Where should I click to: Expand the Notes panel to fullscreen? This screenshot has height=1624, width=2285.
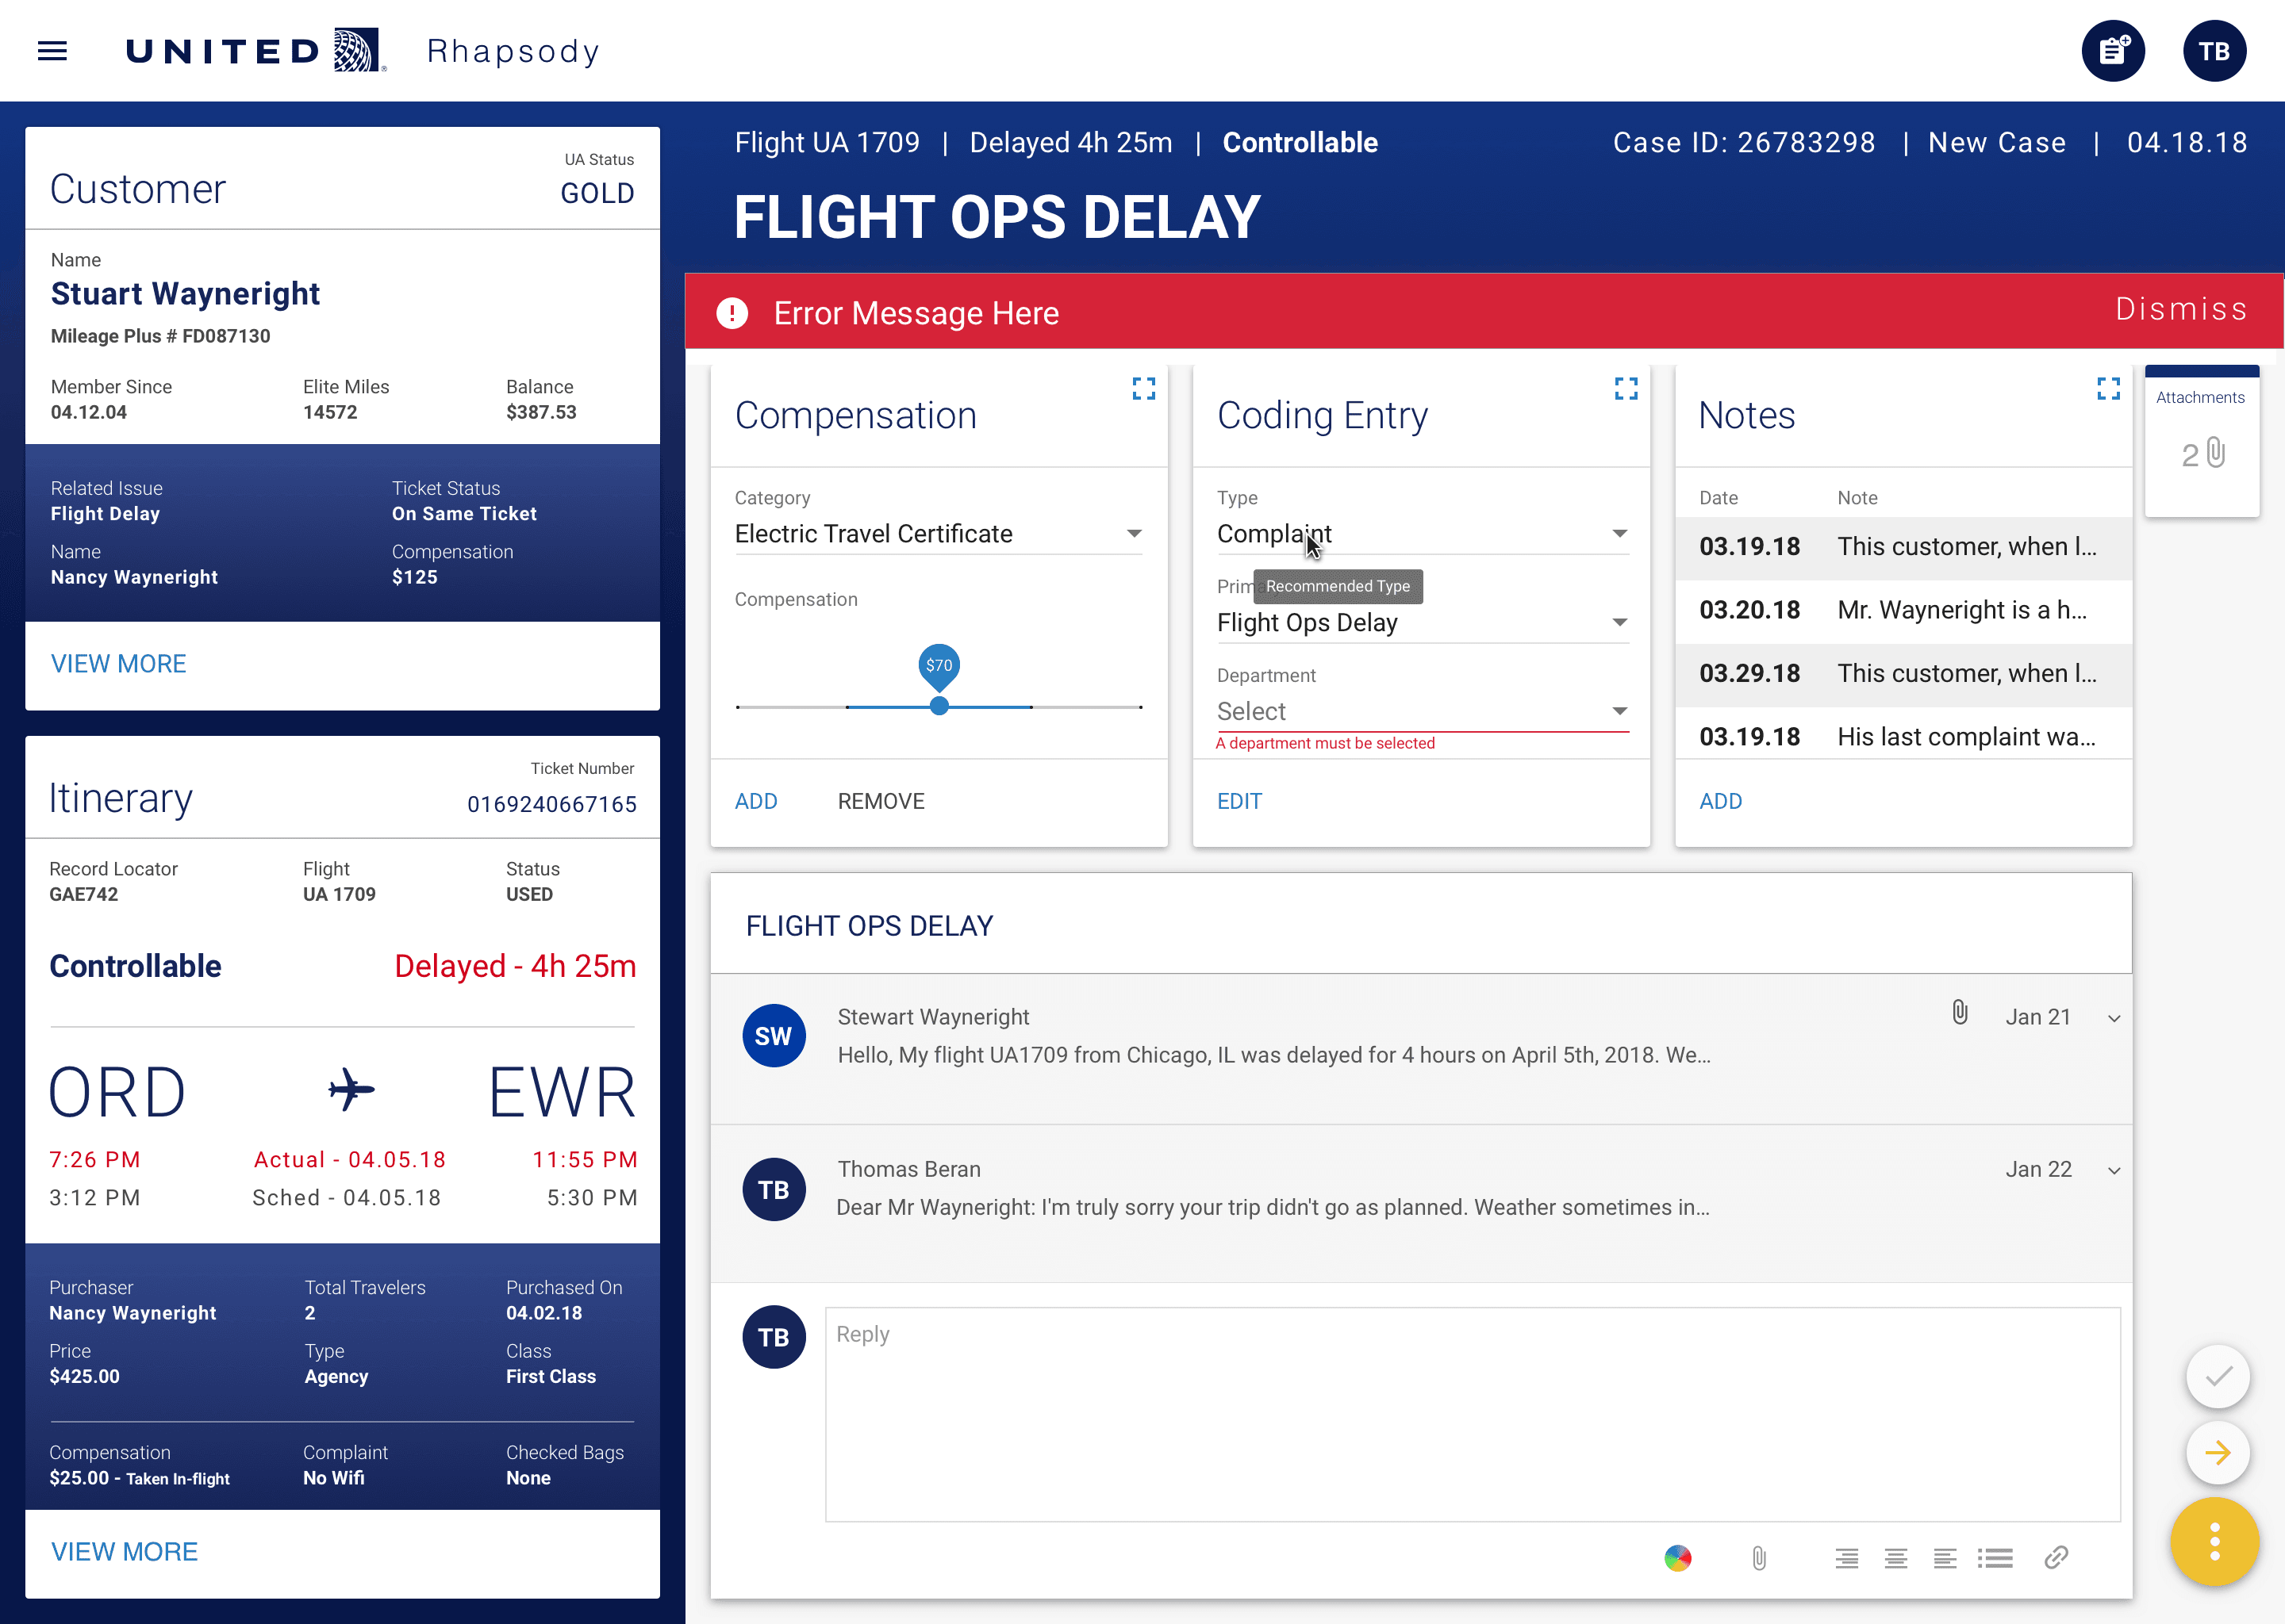click(x=2108, y=388)
